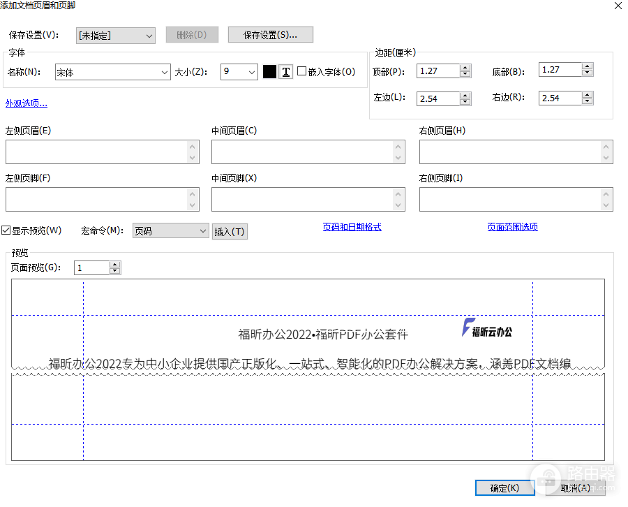Click the Delete (D) button
Image resolution: width=628 pixels, height=507 pixels.
coord(193,35)
